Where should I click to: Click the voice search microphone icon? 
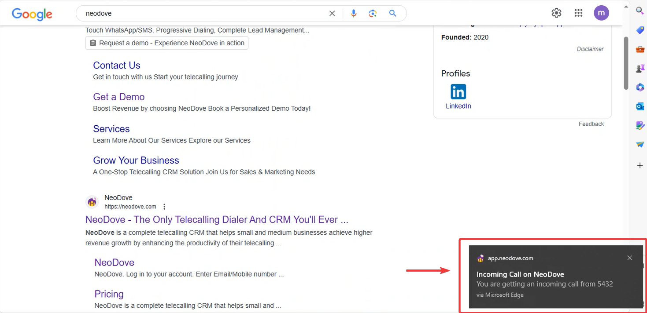point(353,14)
